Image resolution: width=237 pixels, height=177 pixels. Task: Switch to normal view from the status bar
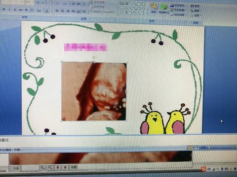(x=190, y=147)
